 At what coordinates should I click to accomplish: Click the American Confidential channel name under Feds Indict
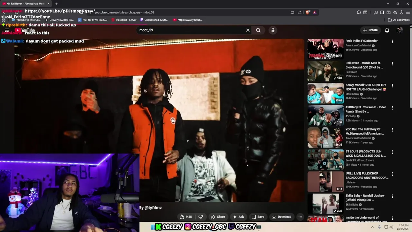coord(359,45)
